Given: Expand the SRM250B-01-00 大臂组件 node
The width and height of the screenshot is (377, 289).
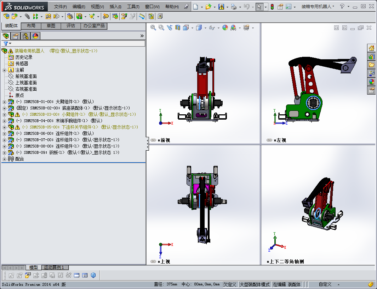Looking at the screenshot, I should pyautogui.click(x=4, y=102).
